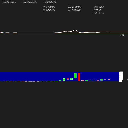128x128 pixels.
Task: Click the '208' axis price label
Action: pos(122,35)
